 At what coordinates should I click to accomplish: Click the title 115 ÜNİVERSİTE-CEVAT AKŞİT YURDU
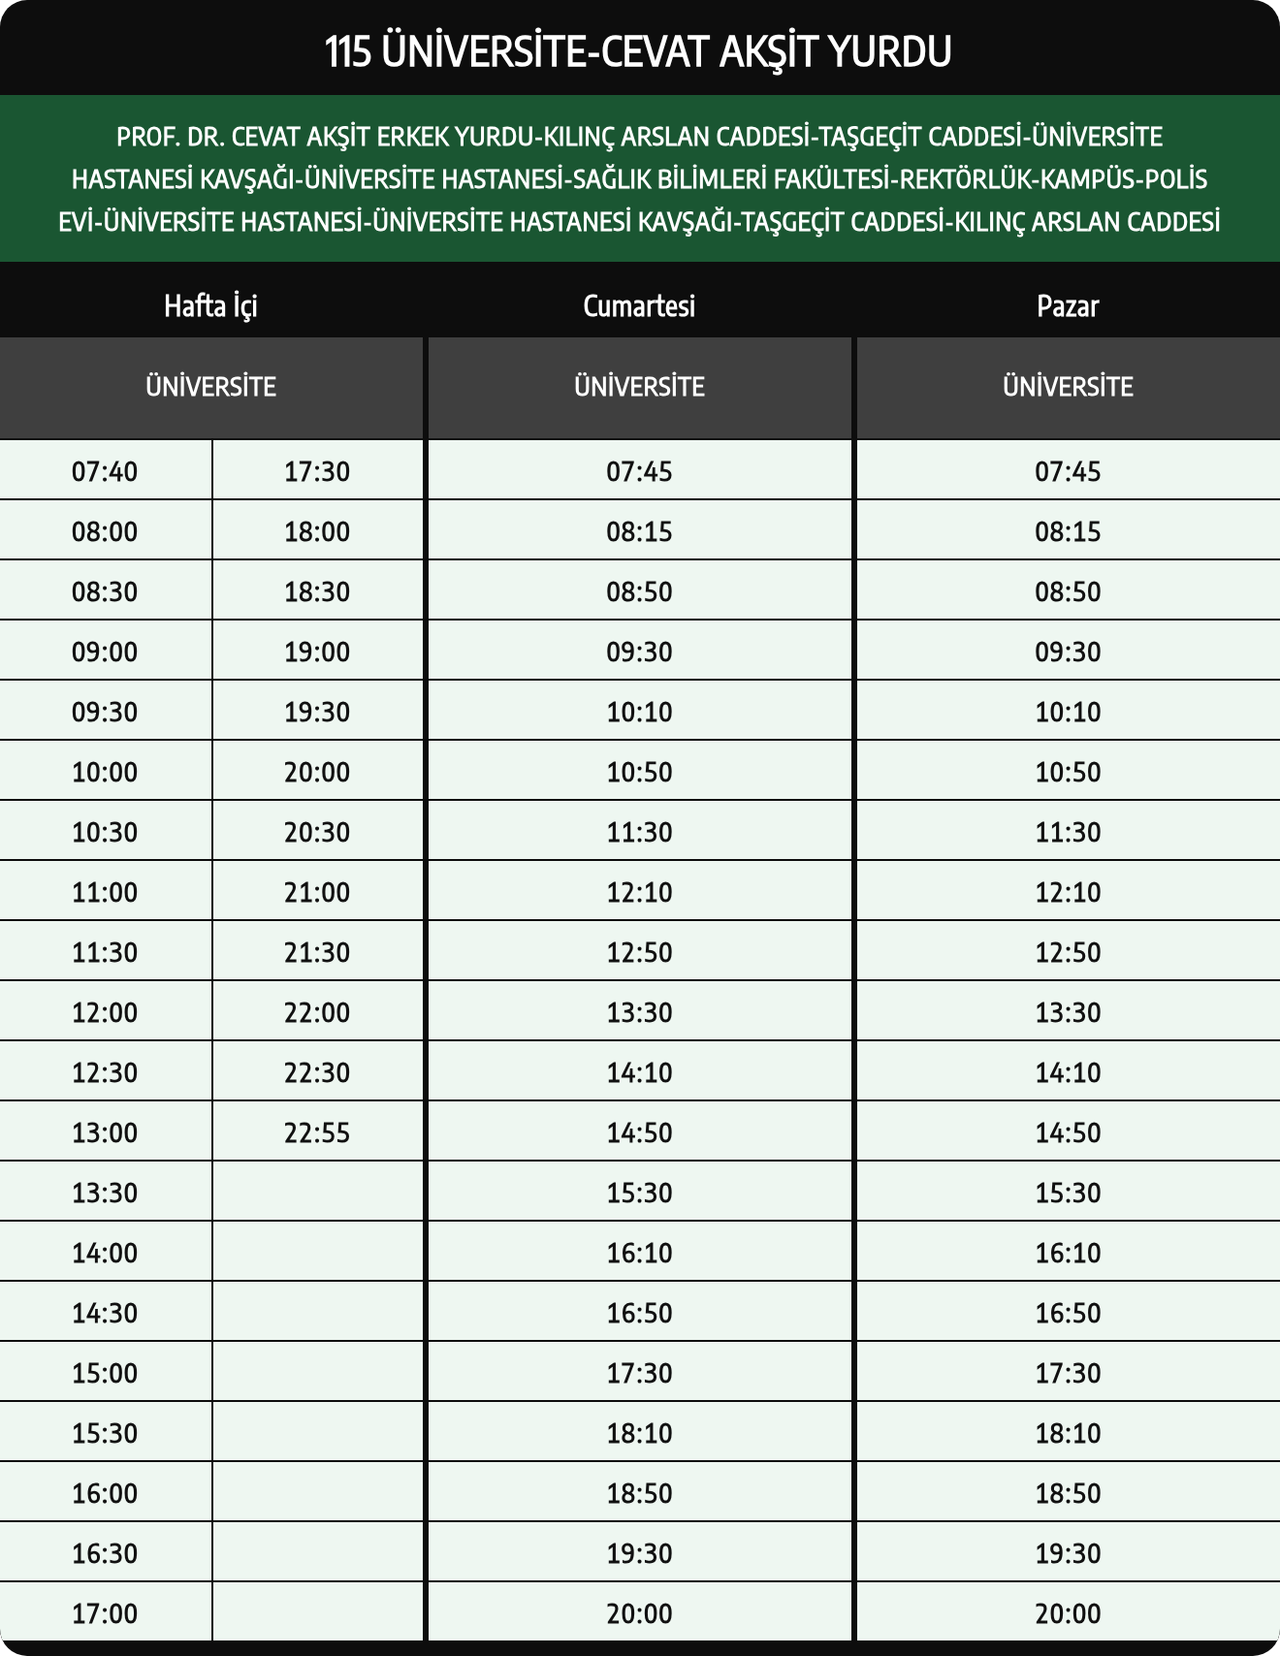tap(638, 51)
